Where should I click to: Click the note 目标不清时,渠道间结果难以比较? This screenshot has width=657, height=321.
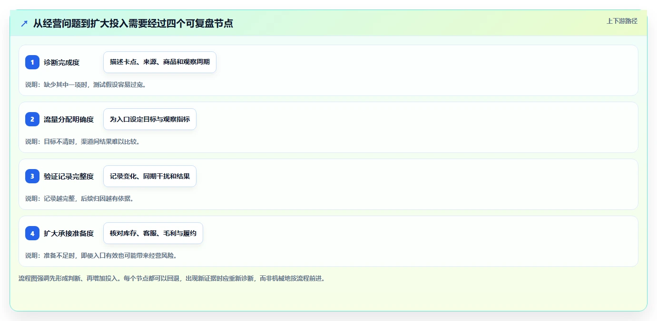pyautogui.click(x=82, y=142)
